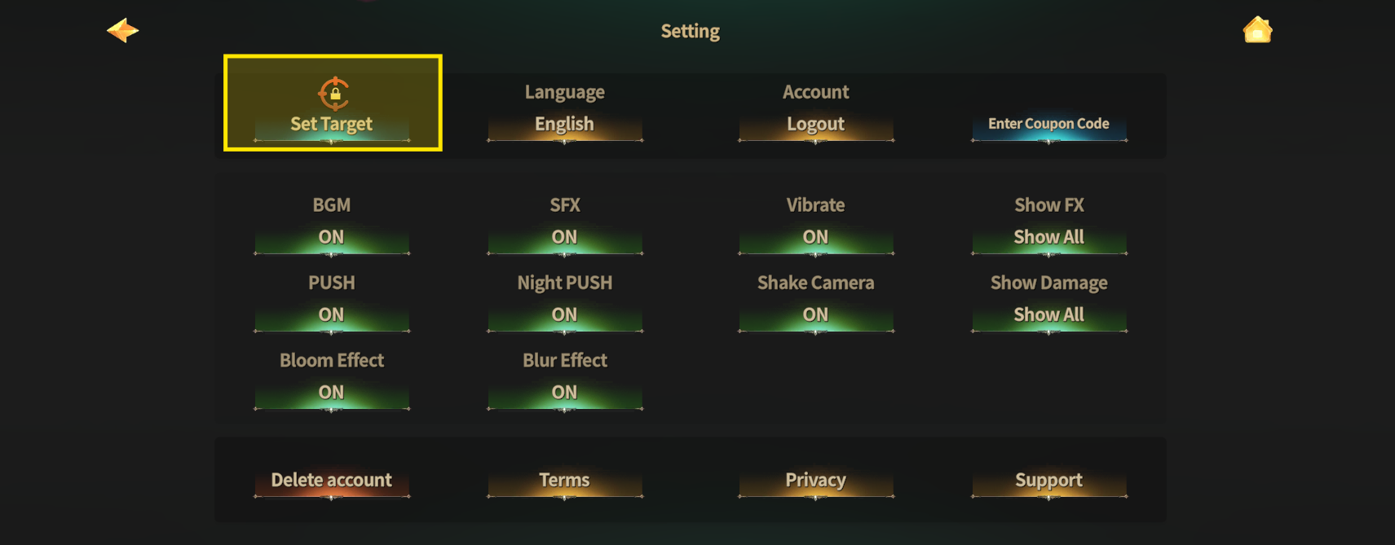Screen dimensions: 1395x545
Task: Disable the Vibrate setting
Action: click(815, 238)
